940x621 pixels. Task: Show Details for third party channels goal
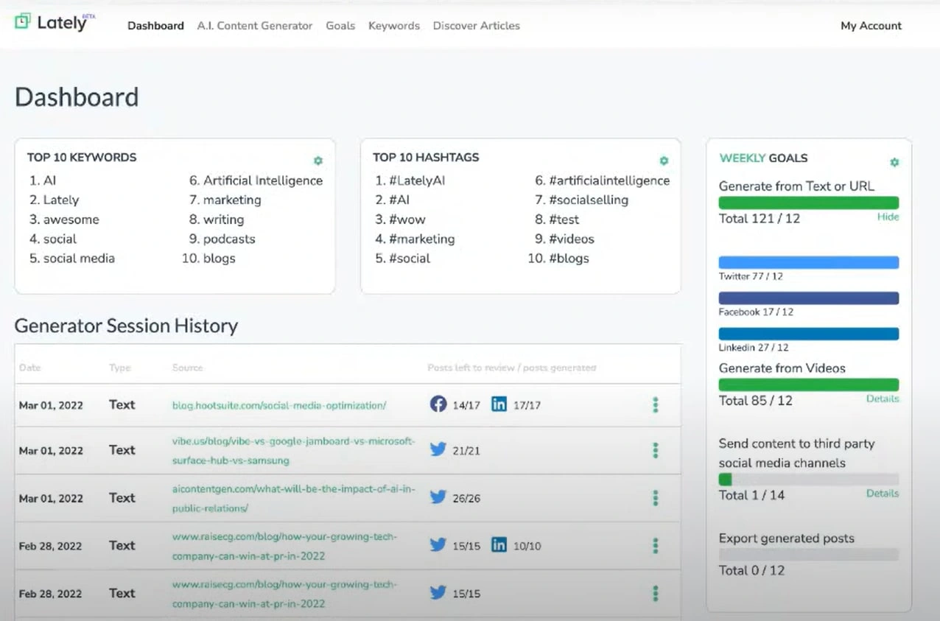883,494
